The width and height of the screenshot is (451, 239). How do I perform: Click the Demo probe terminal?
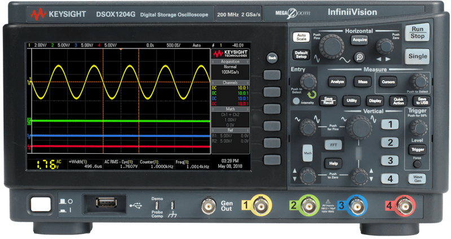pos(157,205)
